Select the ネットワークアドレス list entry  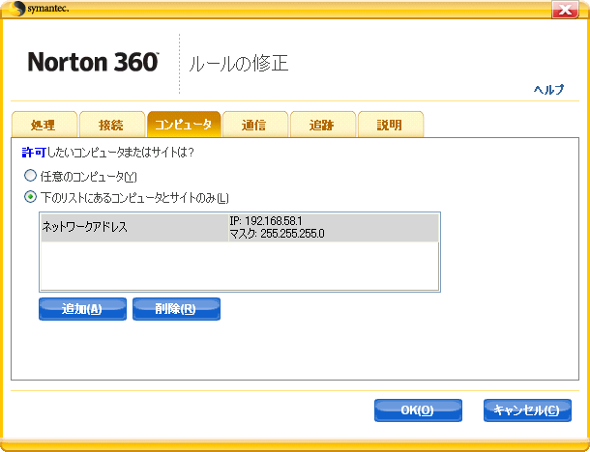point(133,228)
